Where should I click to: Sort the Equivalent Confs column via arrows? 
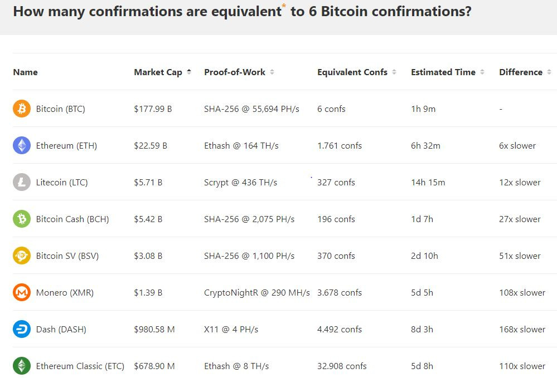point(394,72)
